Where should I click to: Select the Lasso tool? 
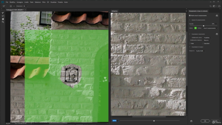coord(3,16)
